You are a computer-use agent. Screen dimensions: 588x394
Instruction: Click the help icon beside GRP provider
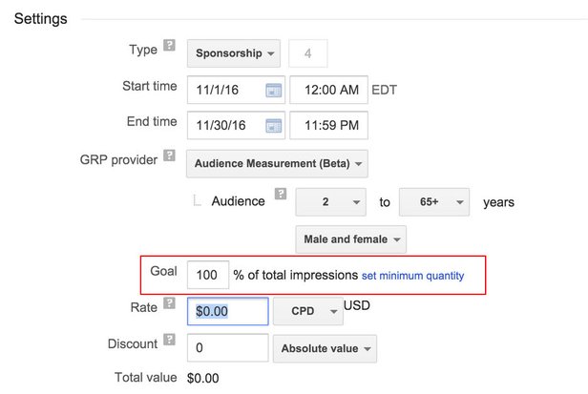click(x=170, y=155)
